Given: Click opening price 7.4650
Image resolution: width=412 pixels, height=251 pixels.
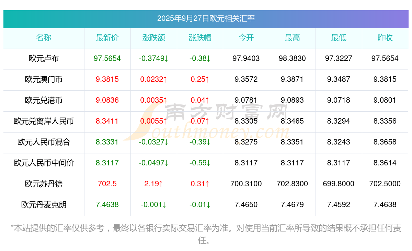Looking at the screenshot, I should point(246,205).
